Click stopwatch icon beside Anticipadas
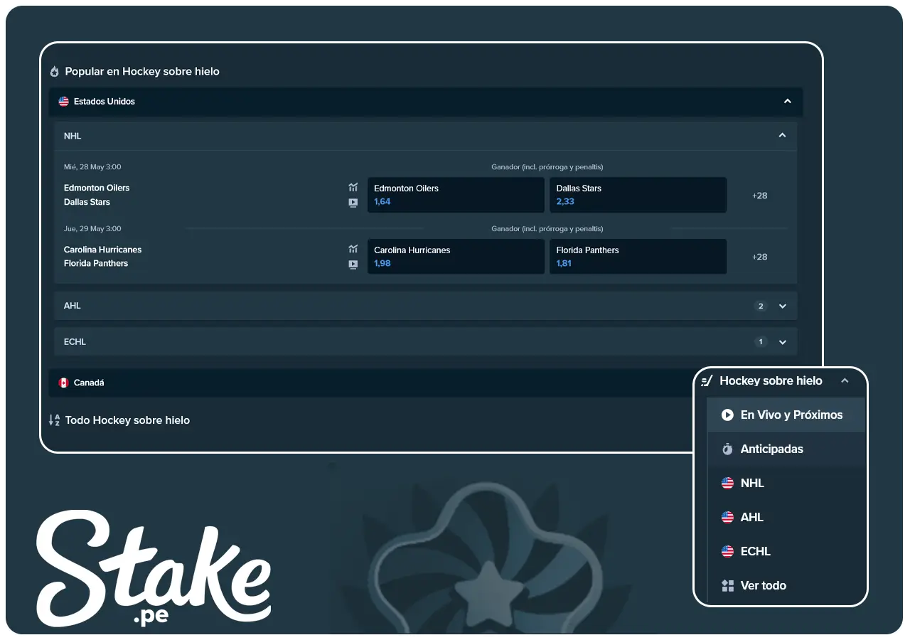910x640 pixels. click(727, 449)
